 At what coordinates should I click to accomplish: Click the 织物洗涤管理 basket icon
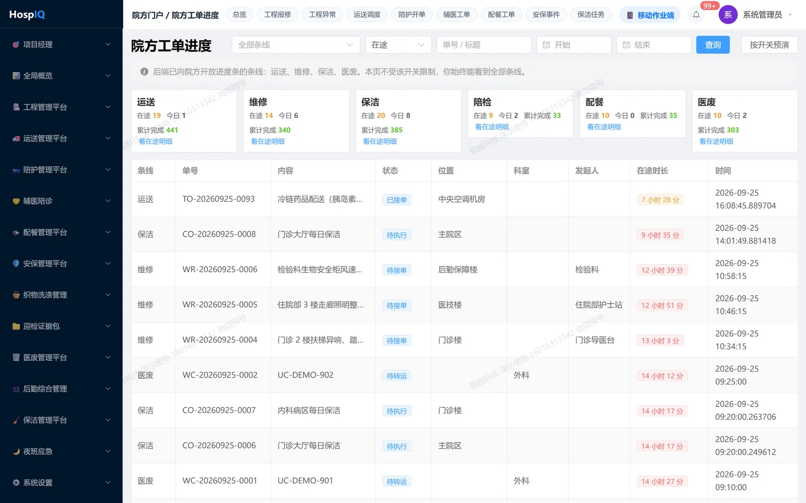tap(16, 295)
